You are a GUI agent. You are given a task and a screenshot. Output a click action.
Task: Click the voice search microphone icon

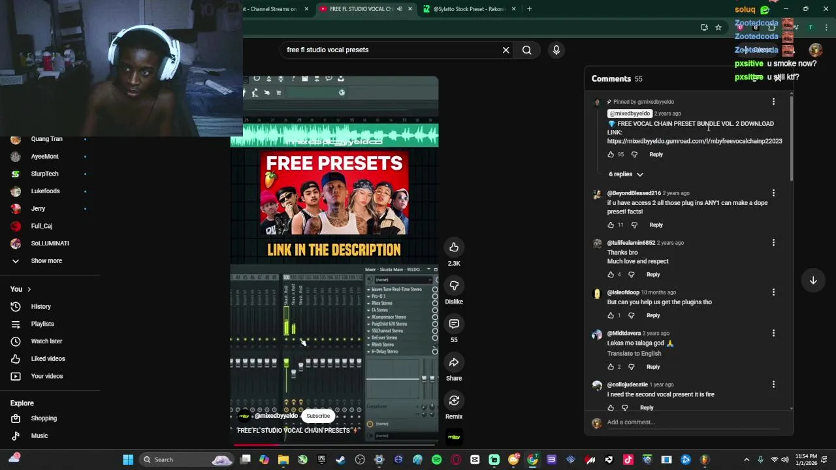(x=556, y=50)
